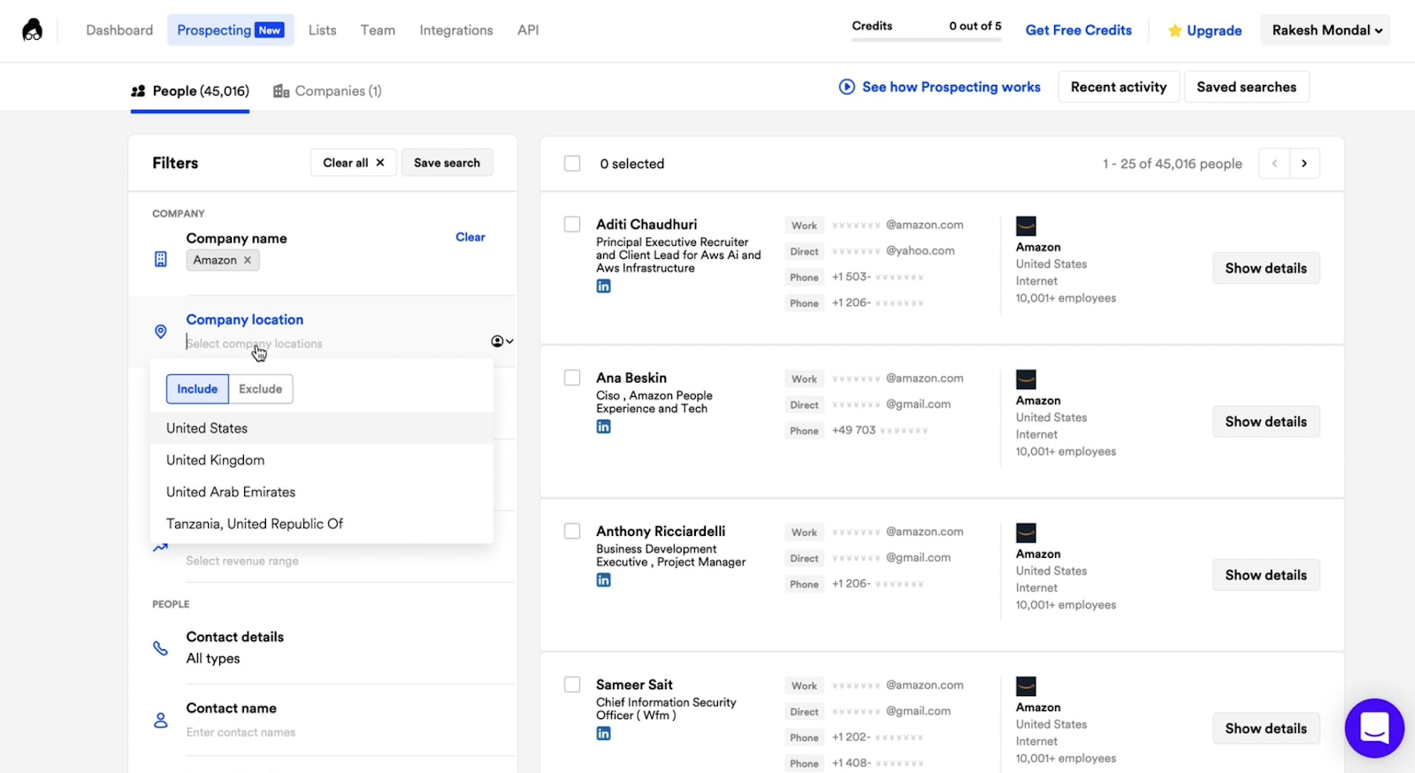The width and height of the screenshot is (1415, 773).
Task: Open Anthony Ricciardelli's LinkedIn profile icon
Action: (x=603, y=580)
